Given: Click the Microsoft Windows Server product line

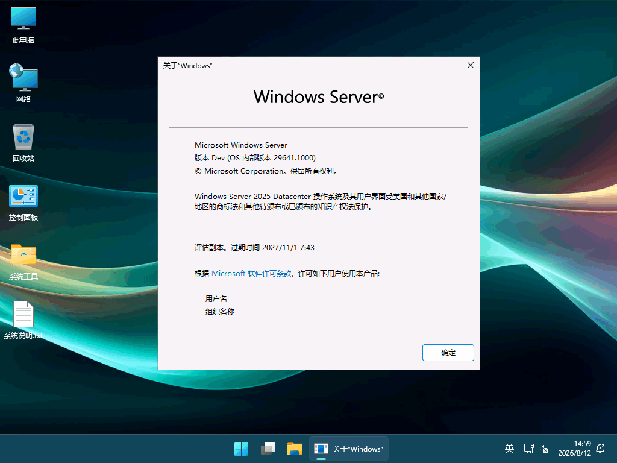Looking at the screenshot, I should pyautogui.click(x=241, y=145).
